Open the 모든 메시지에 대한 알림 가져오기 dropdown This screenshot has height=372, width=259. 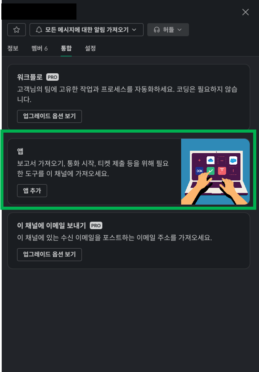point(86,30)
